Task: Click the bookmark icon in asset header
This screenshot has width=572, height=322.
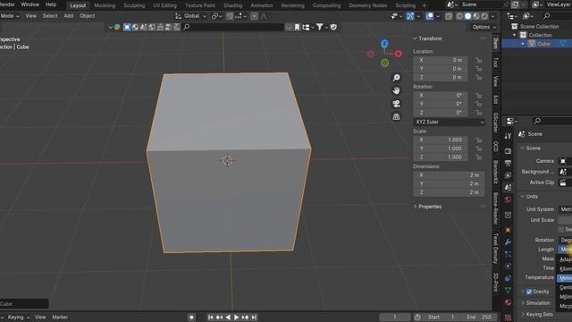Action: (297, 27)
